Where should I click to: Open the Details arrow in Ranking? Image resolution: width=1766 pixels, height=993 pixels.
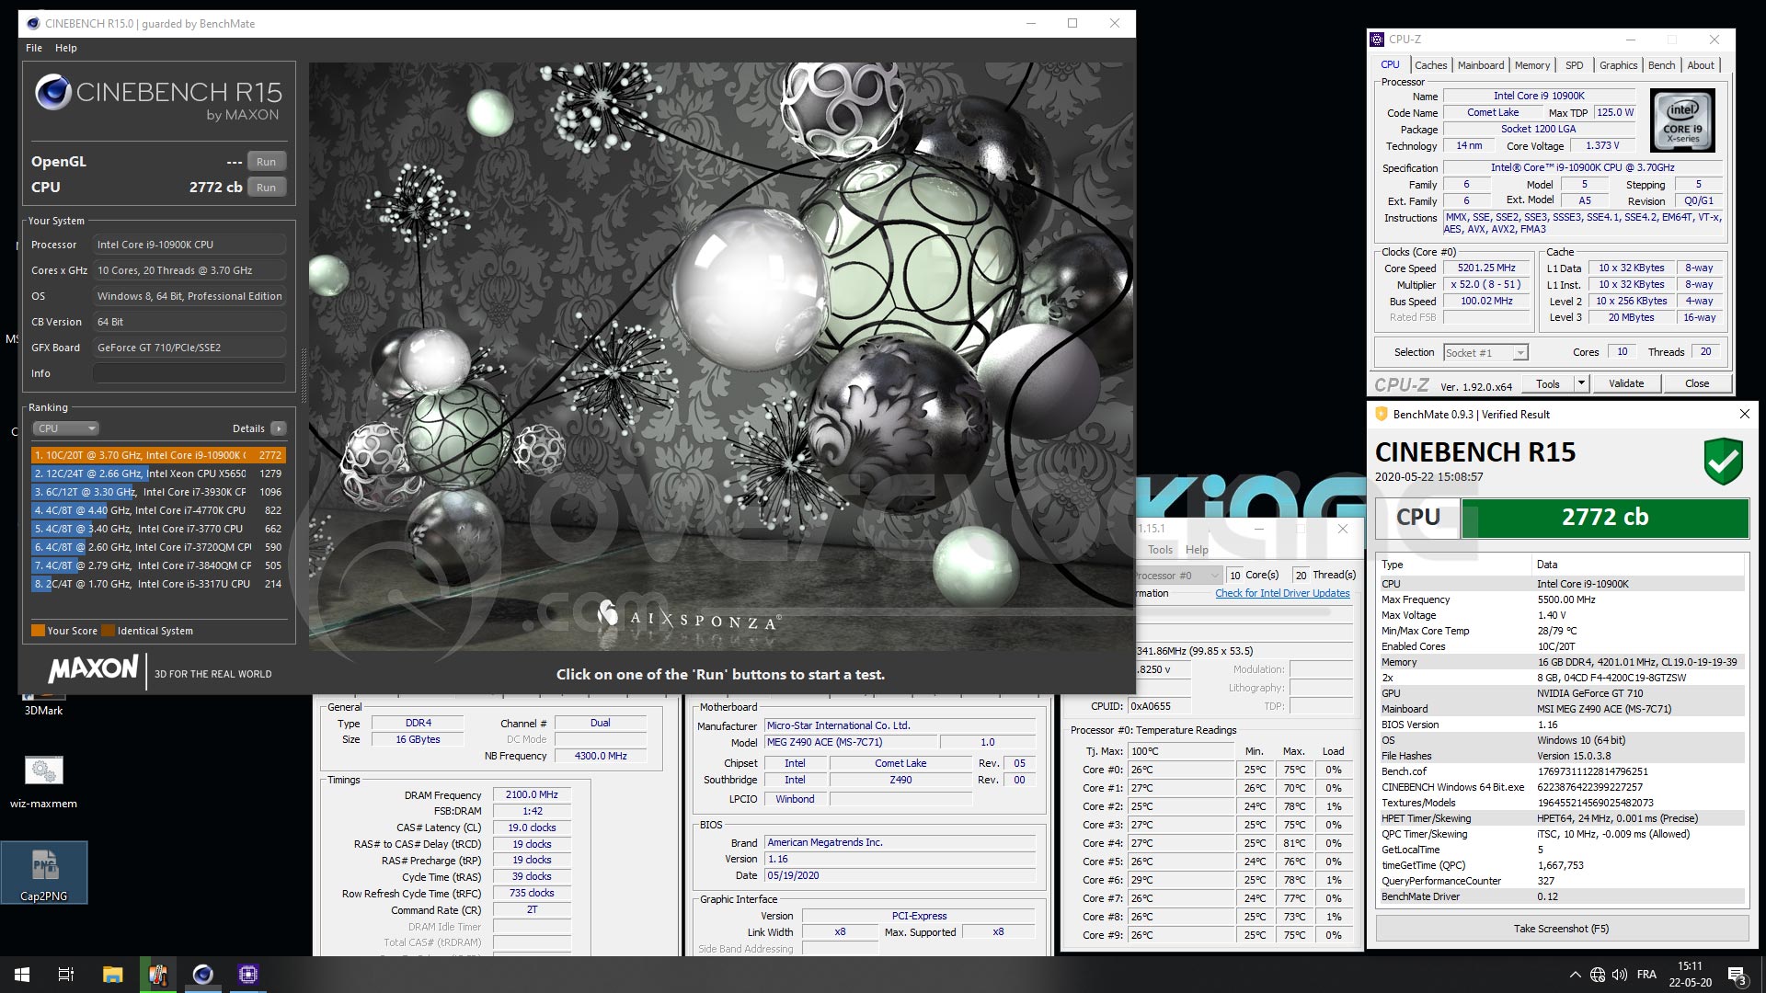[x=279, y=428]
